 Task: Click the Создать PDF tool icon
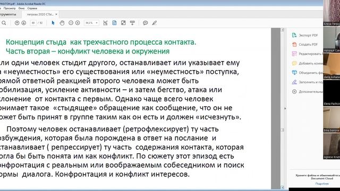tap(294, 45)
